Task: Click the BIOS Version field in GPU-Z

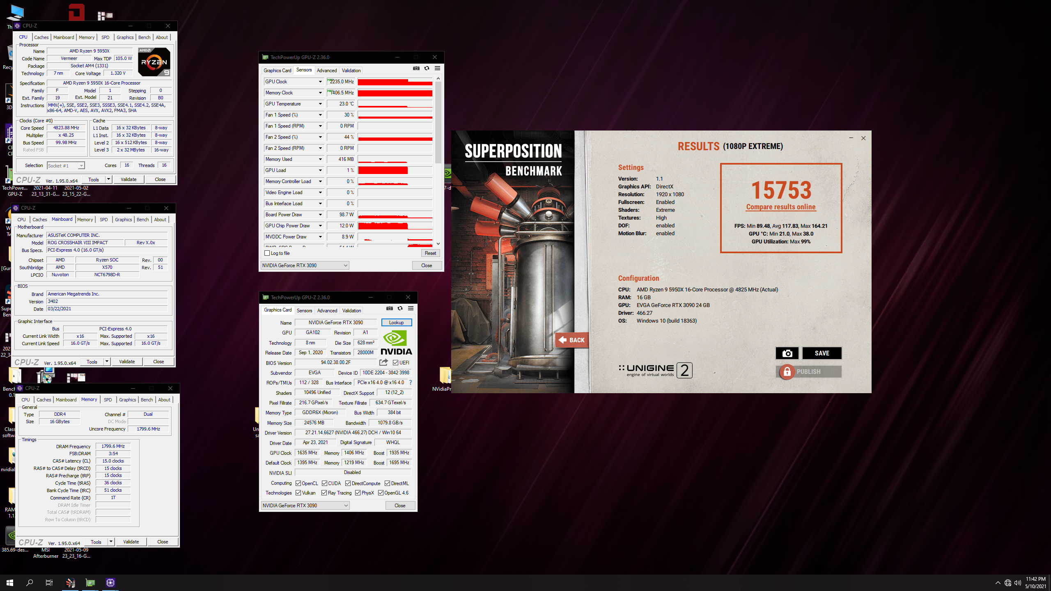Action: click(x=336, y=362)
